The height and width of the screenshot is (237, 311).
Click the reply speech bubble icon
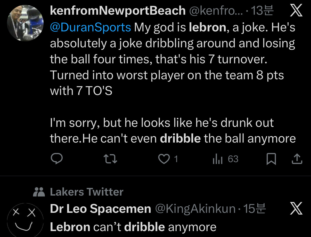56,159
